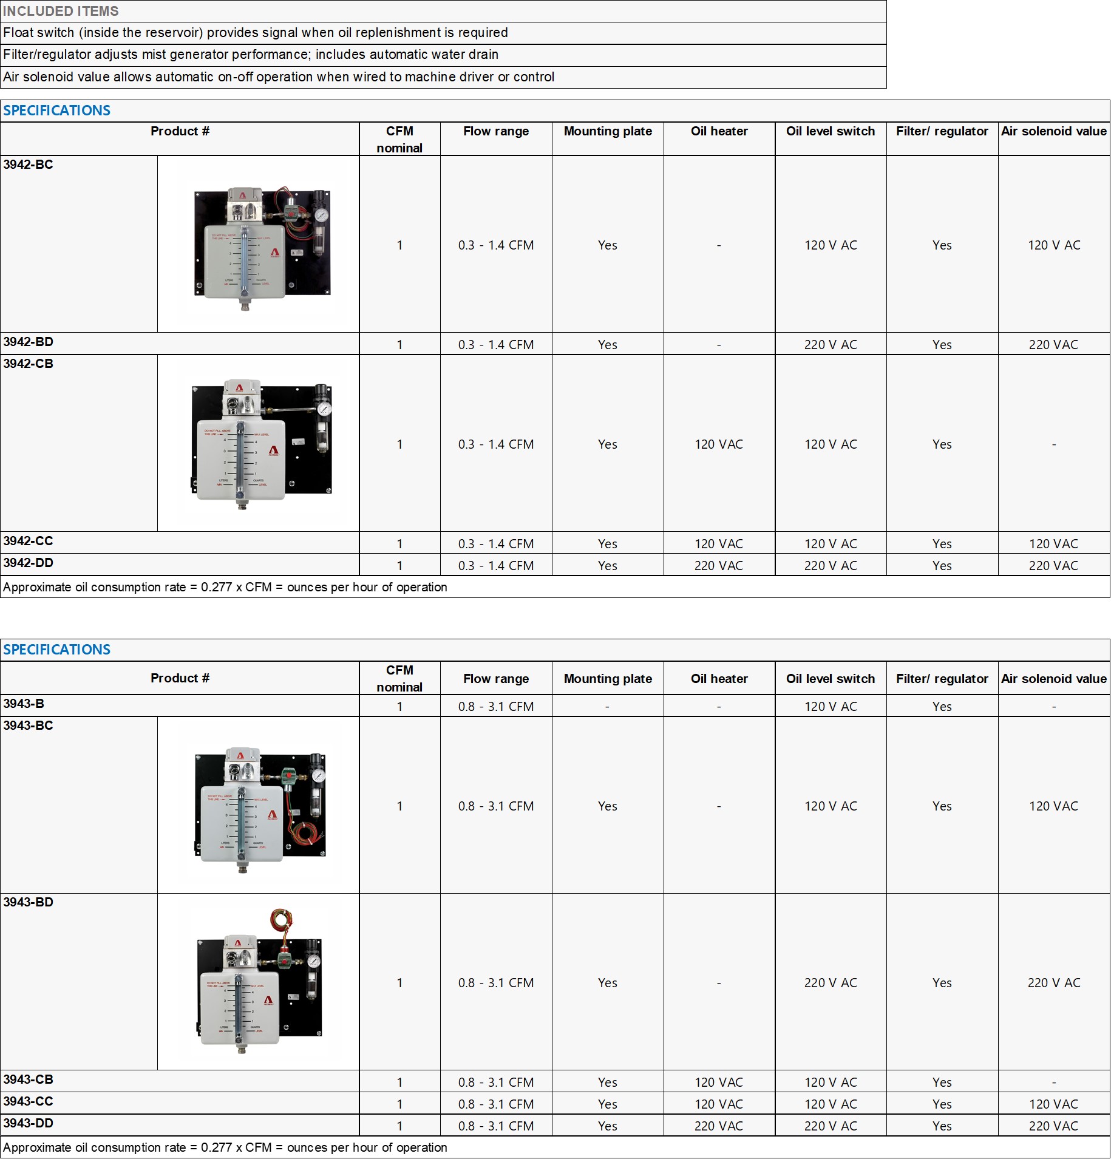
Task: Open the 3943-BC product photo
Action: click(x=260, y=807)
